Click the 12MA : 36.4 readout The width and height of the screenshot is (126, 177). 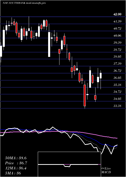click(16, 168)
